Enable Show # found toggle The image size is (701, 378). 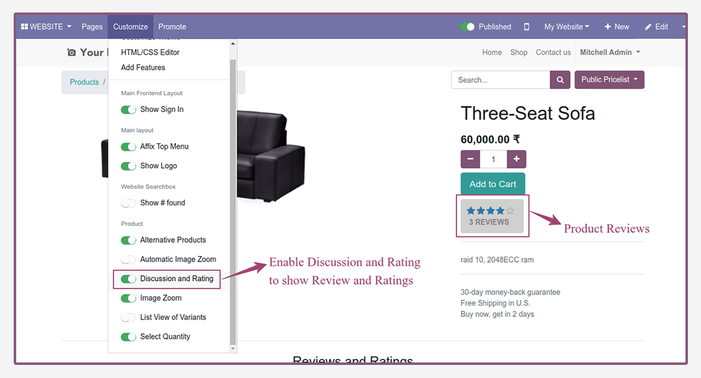[128, 203]
